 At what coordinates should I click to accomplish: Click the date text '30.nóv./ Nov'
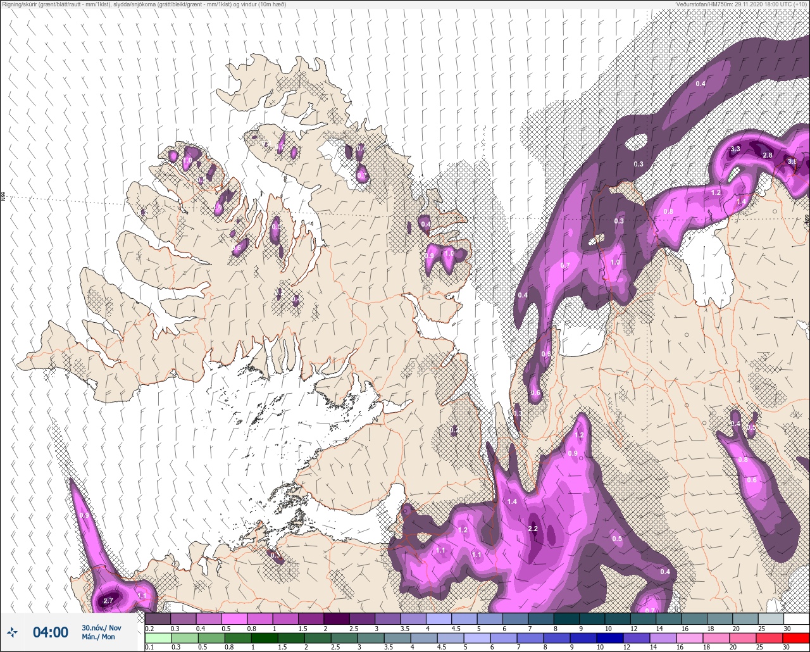point(101,627)
